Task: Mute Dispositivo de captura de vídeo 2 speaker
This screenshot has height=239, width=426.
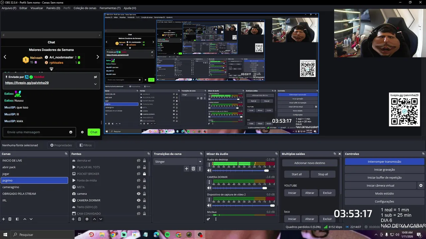Action: click(x=209, y=205)
